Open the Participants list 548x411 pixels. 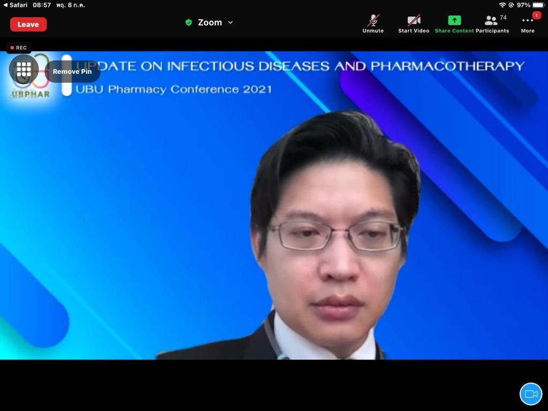pyautogui.click(x=492, y=24)
